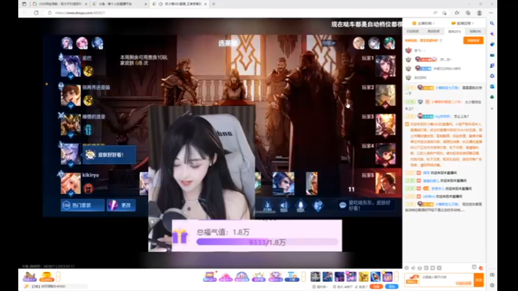Open the 主播投稿 link above chat
The width and height of the screenshot is (518, 291).
pyautogui.click(x=423, y=23)
